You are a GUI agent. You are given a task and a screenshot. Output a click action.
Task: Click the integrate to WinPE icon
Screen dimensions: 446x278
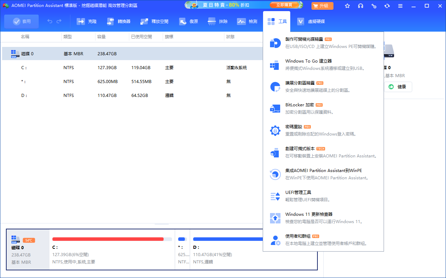(275, 174)
